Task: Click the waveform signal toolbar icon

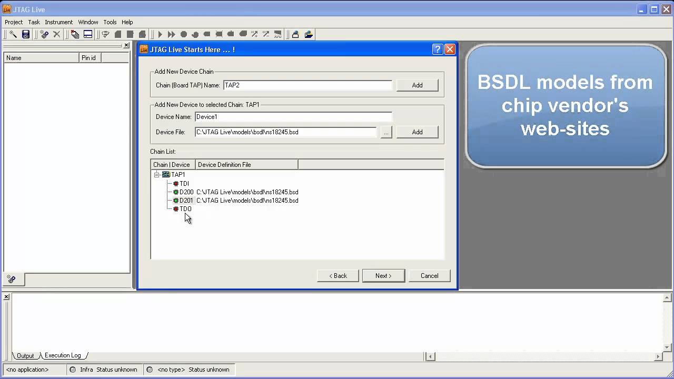Action: pyautogui.click(x=277, y=34)
